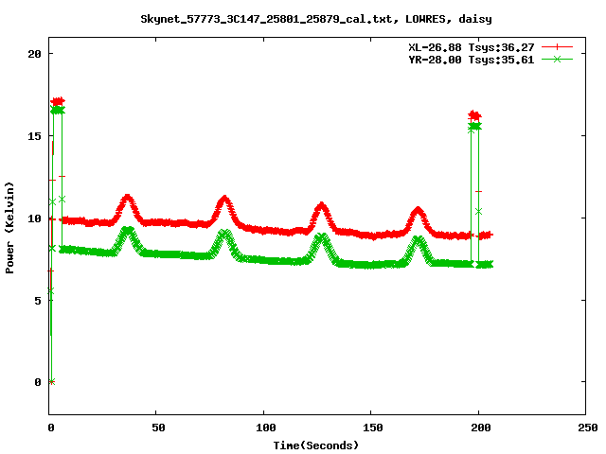
Task: Click the green YR legend line sample
Action: tap(557, 59)
